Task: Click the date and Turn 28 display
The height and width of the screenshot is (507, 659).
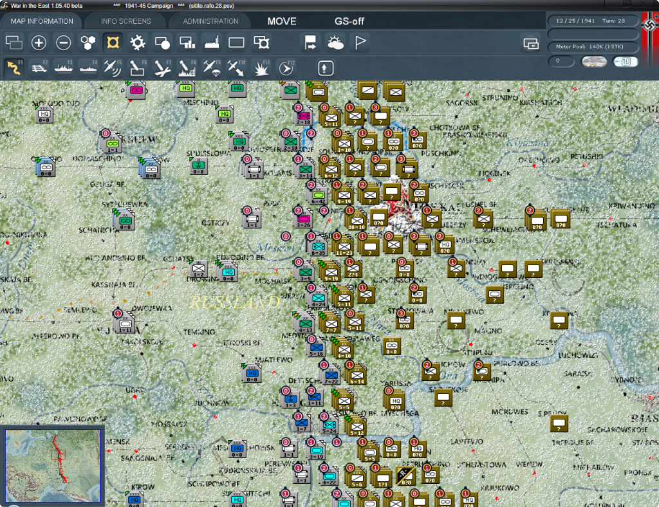Action: pyautogui.click(x=593, y=21)
